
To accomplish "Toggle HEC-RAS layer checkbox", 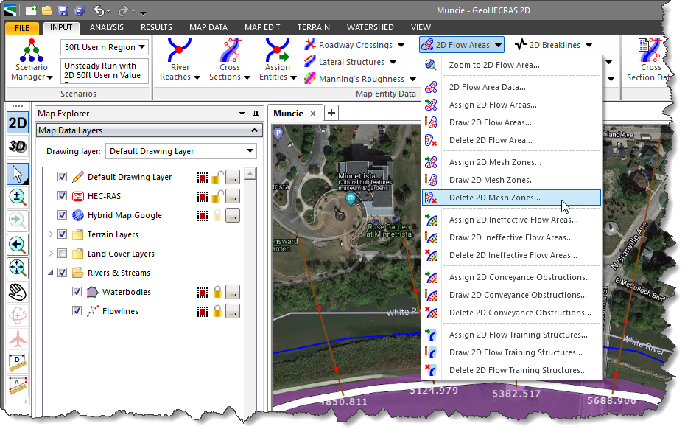I will pos(62,196).
